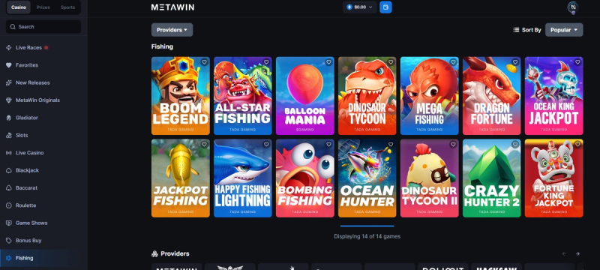Click the blue games progress bar
The image size is (600, 270).
(x=367, y=226)
